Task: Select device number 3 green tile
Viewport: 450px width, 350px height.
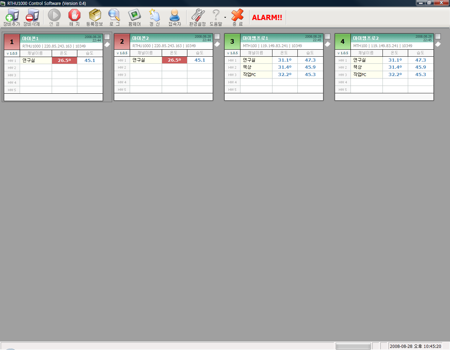Action: click(232, 42)
